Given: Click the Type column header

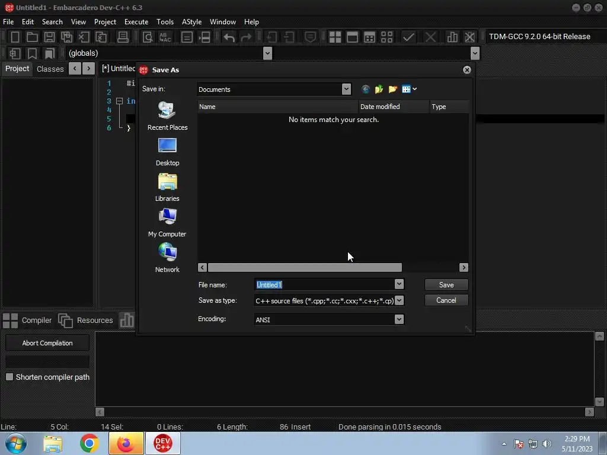Looking at the screenshot, I should click(x=449, y=107).
